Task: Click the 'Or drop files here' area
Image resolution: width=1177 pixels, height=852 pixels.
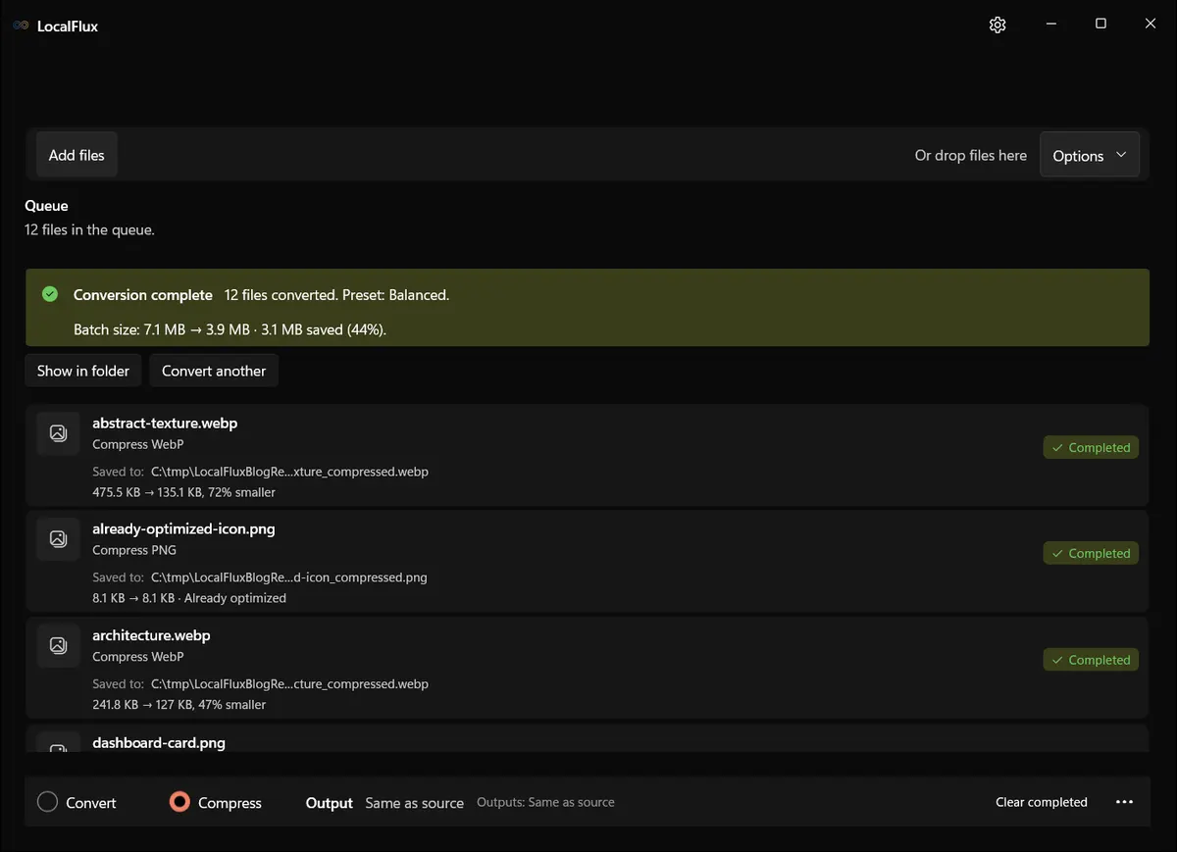Action: tap(971, 155)
